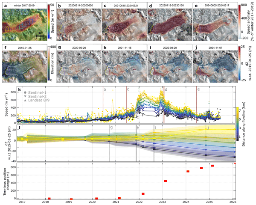The width and height of the screenshot is (256, 205).
Task: Click the Distance along flowline colorbar
Action: 238,124
